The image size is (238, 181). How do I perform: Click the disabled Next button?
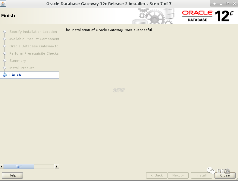(178, 175)
